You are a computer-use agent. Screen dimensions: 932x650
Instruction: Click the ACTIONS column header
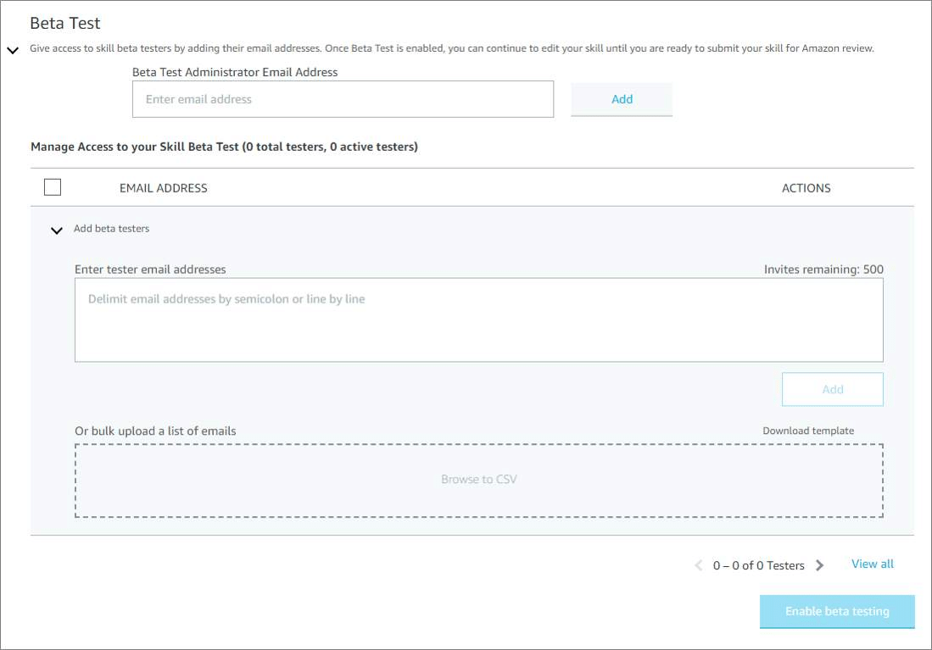pos(806,187)
